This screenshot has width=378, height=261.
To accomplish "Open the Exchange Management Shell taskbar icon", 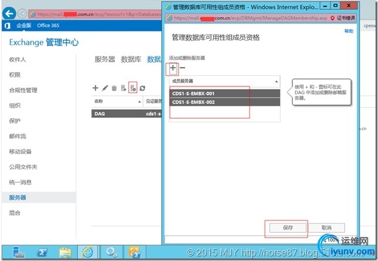I will [135, 253].
